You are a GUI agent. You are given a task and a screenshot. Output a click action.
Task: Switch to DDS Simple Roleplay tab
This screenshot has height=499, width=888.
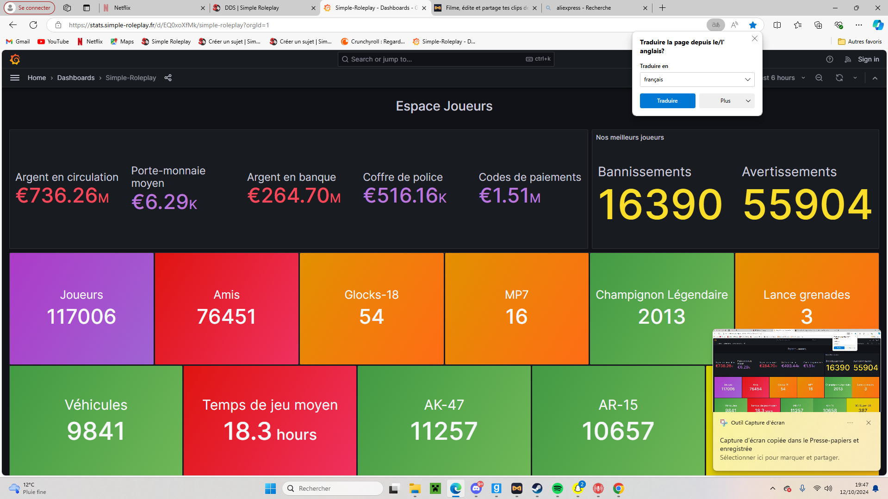264,8
